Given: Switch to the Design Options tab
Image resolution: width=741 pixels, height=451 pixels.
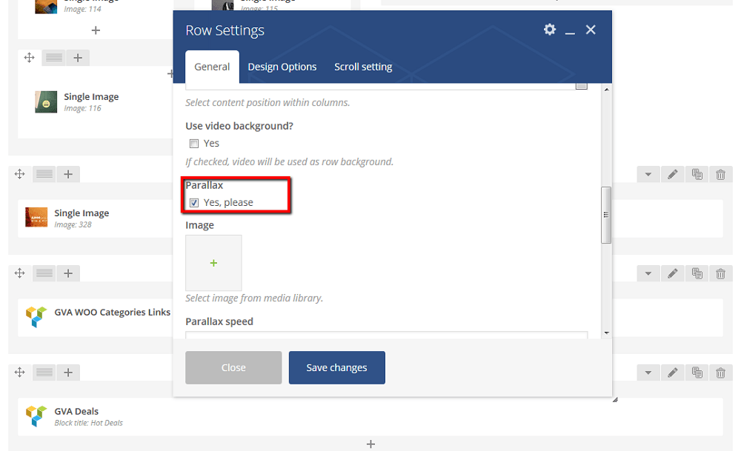Looking at the screenshot, I should 282,67.
